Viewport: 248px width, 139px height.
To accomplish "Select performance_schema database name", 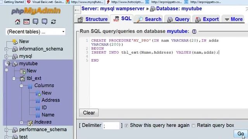I will (43, 130).
